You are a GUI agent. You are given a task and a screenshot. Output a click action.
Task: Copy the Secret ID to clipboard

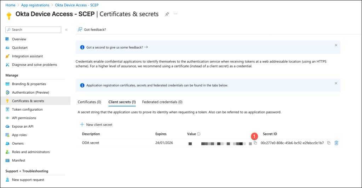tap(329, 143)
